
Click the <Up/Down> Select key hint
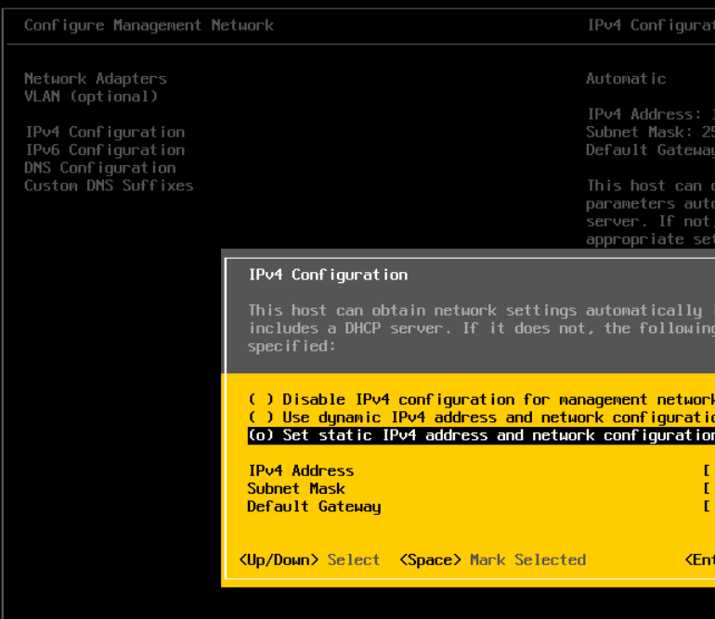click(x=309, y=560)
